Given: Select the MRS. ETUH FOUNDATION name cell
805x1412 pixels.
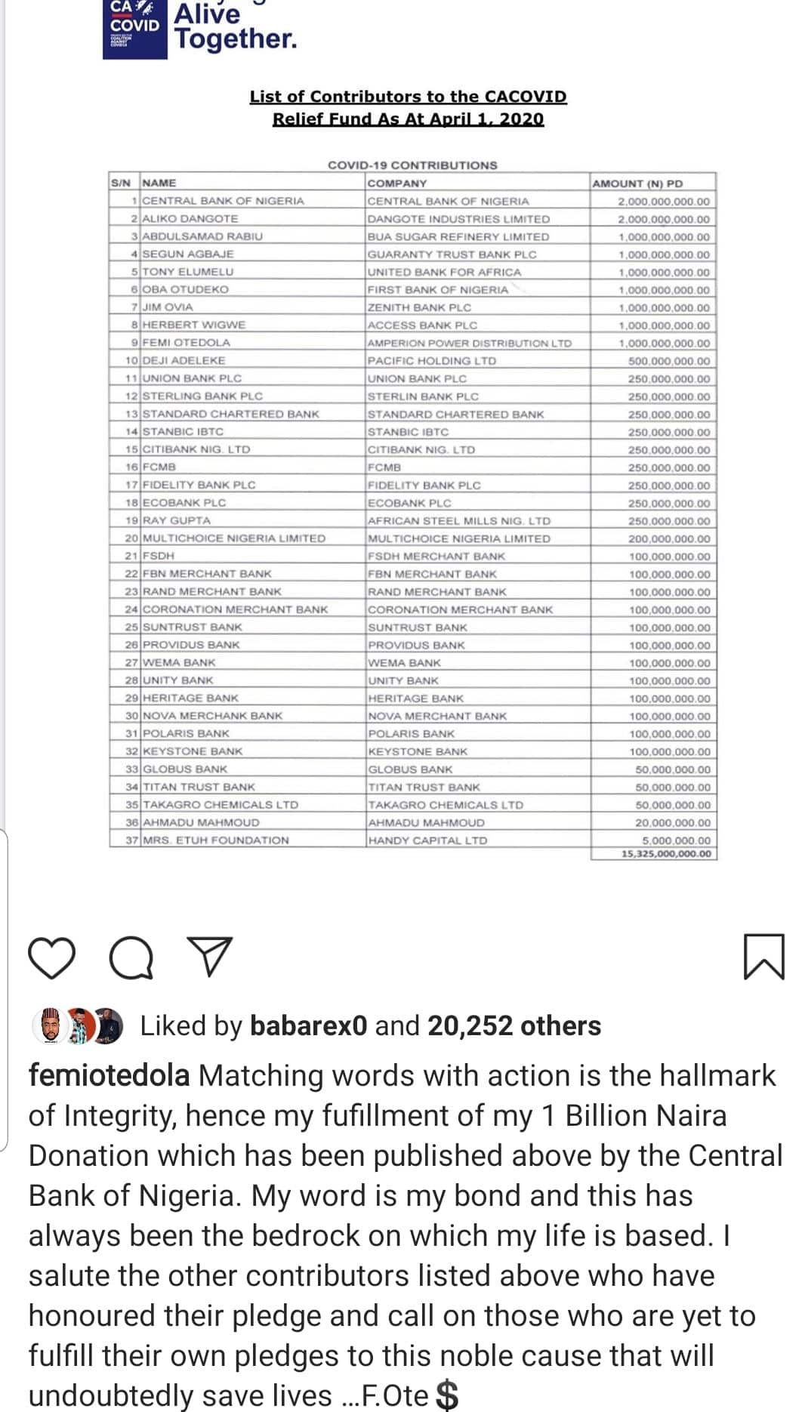Looking at the screenshot, I should (216, 840).
